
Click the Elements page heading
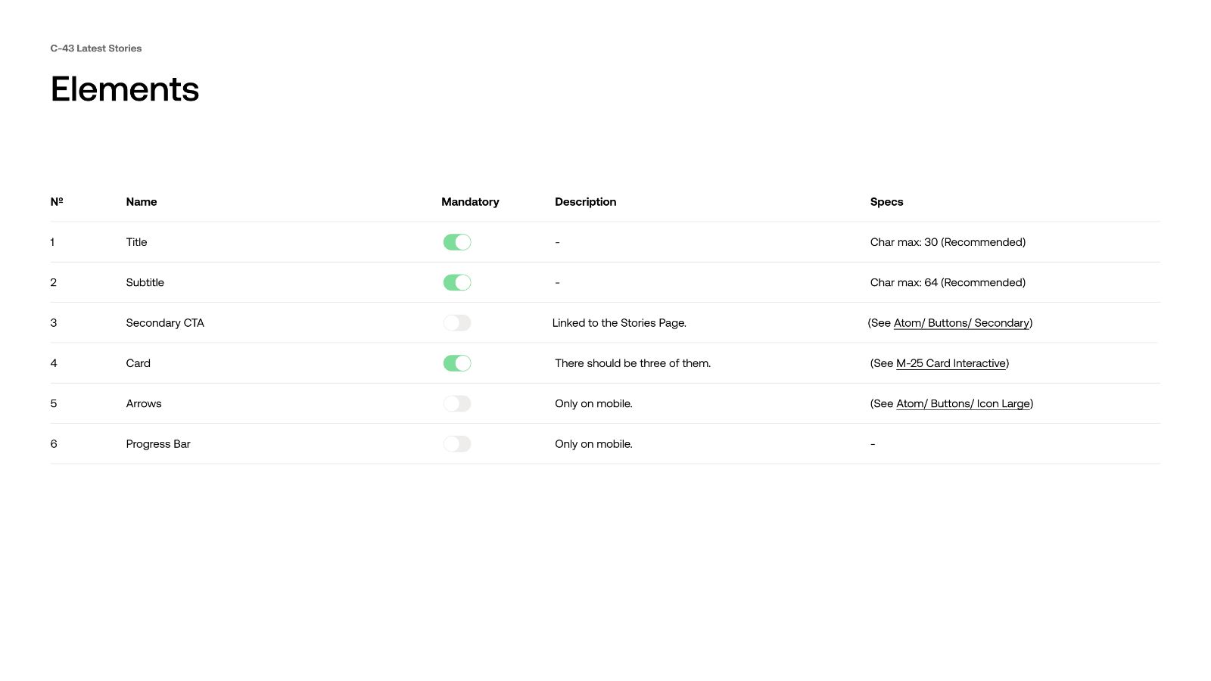tap(125, 89)
